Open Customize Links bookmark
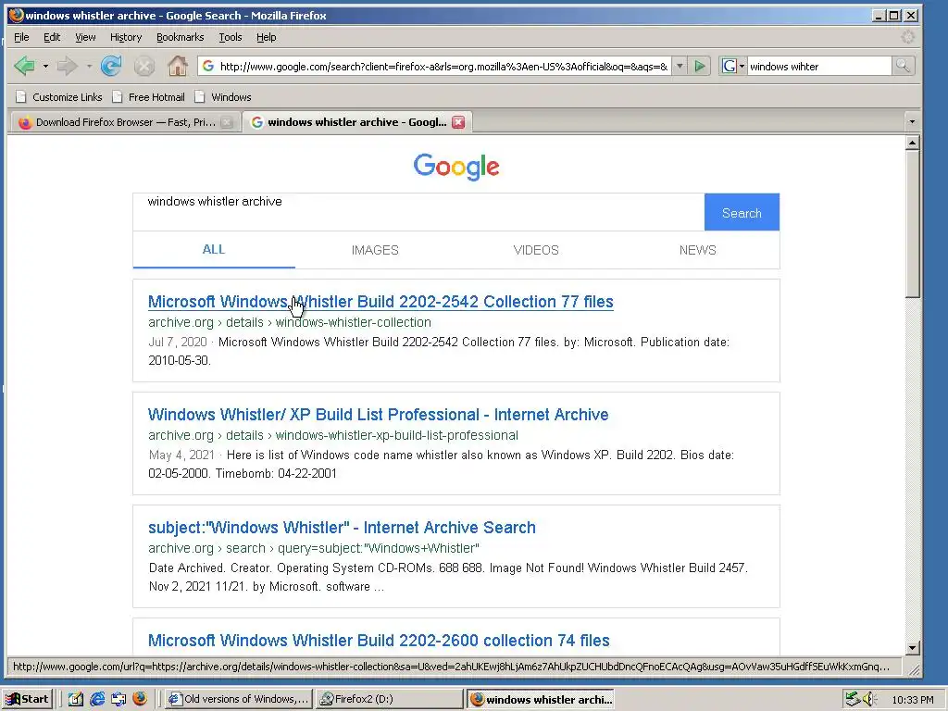This screenshot has height=711, width=948. [x=59, y=96]
